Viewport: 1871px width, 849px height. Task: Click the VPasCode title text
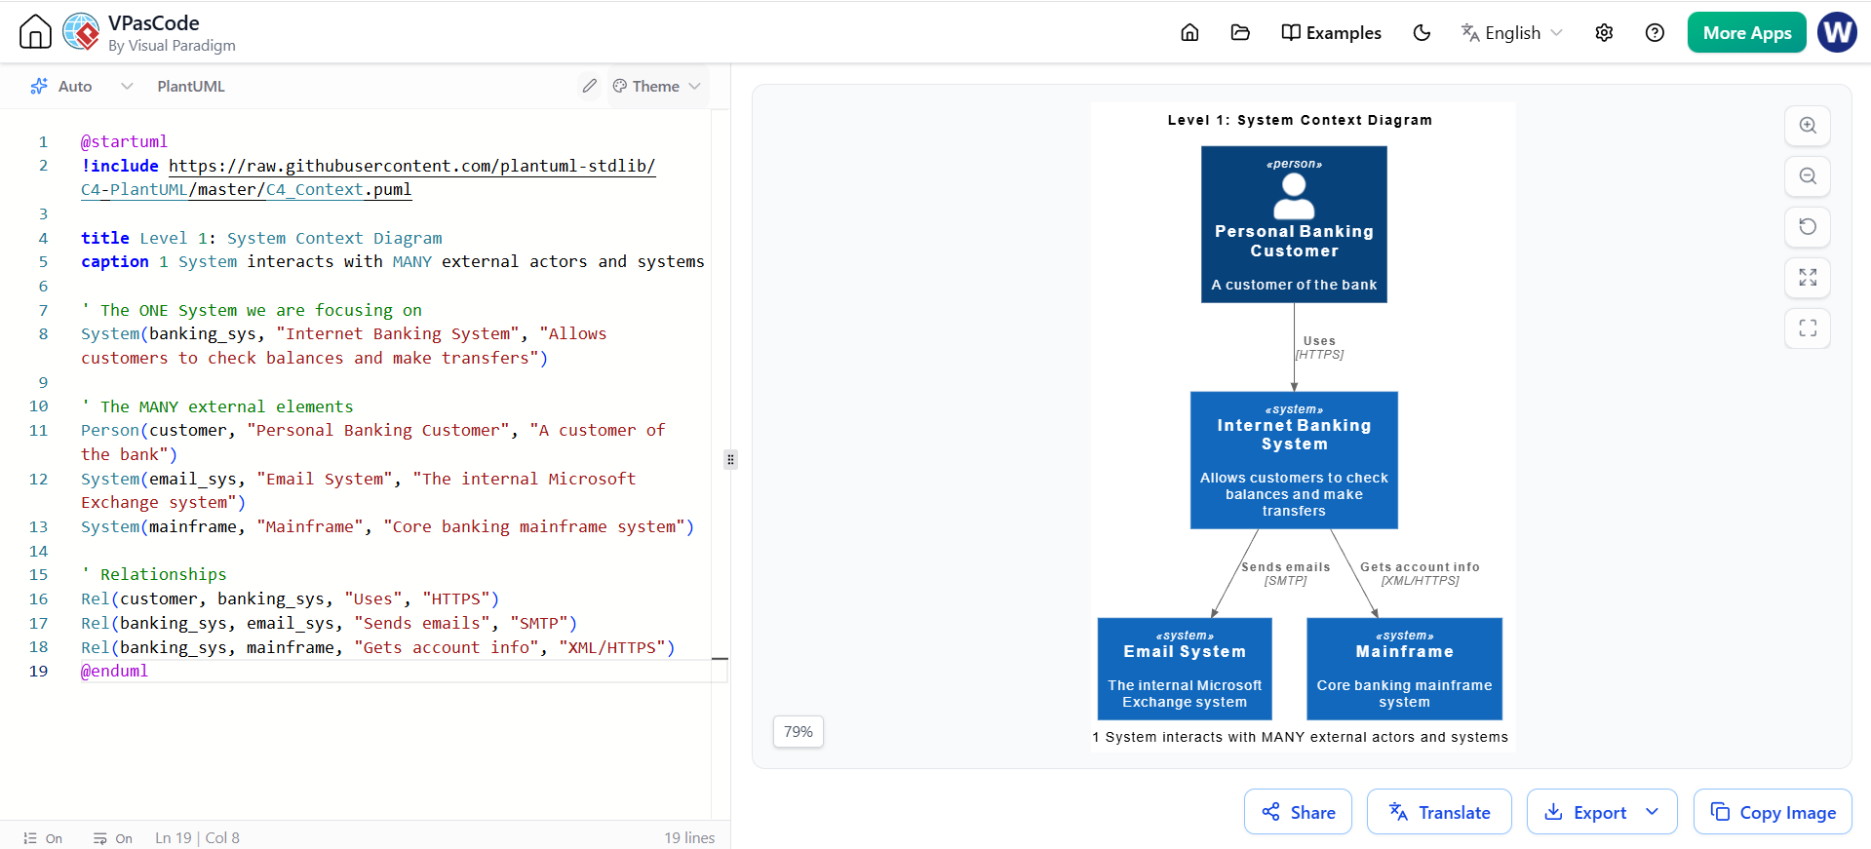(154, 22)
